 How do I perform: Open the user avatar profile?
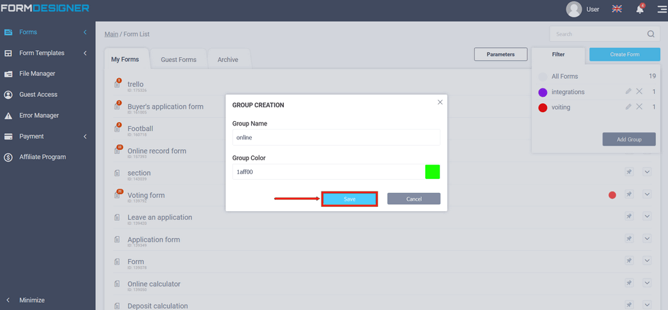(574, 9)
